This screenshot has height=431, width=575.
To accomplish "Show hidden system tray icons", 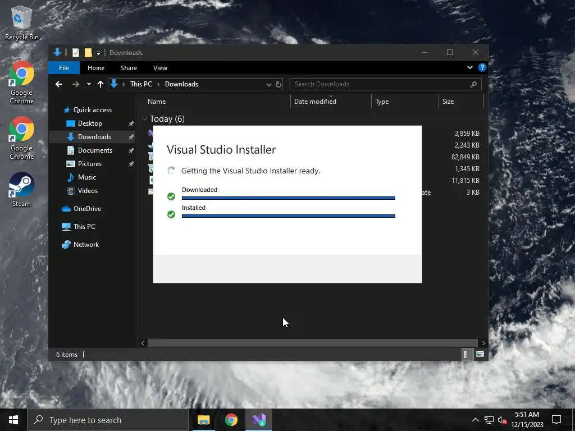I will pyautogui.click(x=475, y=420).
